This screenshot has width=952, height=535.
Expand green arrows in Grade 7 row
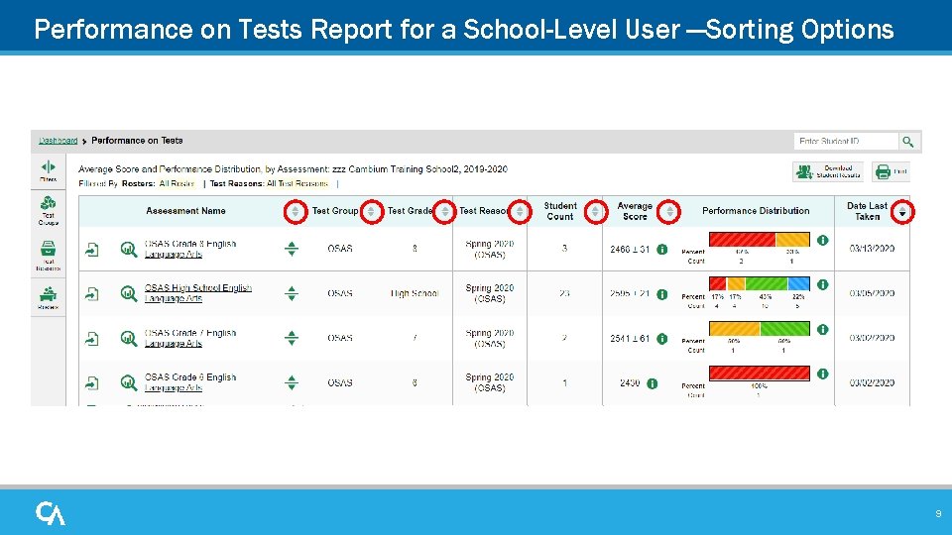[x=292, y=338]
